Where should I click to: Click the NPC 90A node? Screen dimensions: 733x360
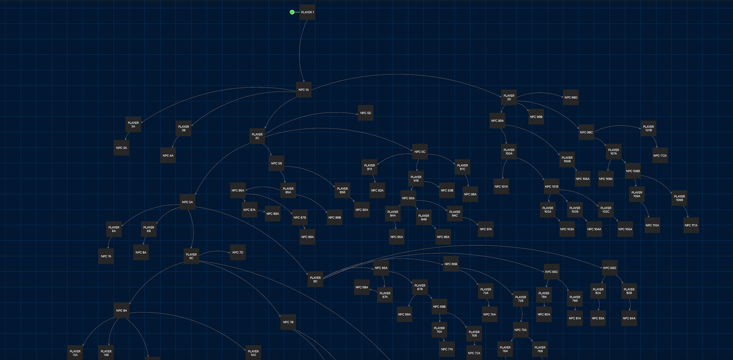tap(362, 210)
